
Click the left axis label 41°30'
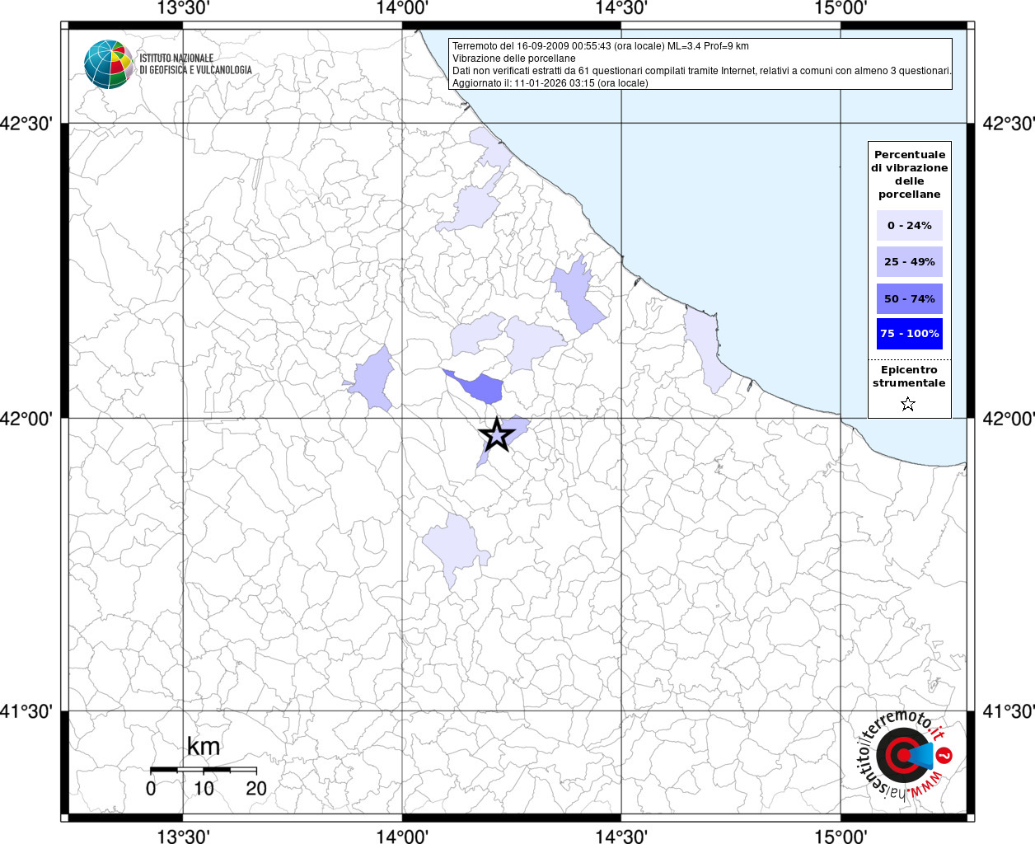[26, 711]
